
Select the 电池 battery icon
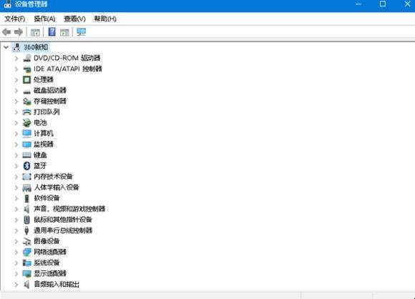click(x=26, y=123)
